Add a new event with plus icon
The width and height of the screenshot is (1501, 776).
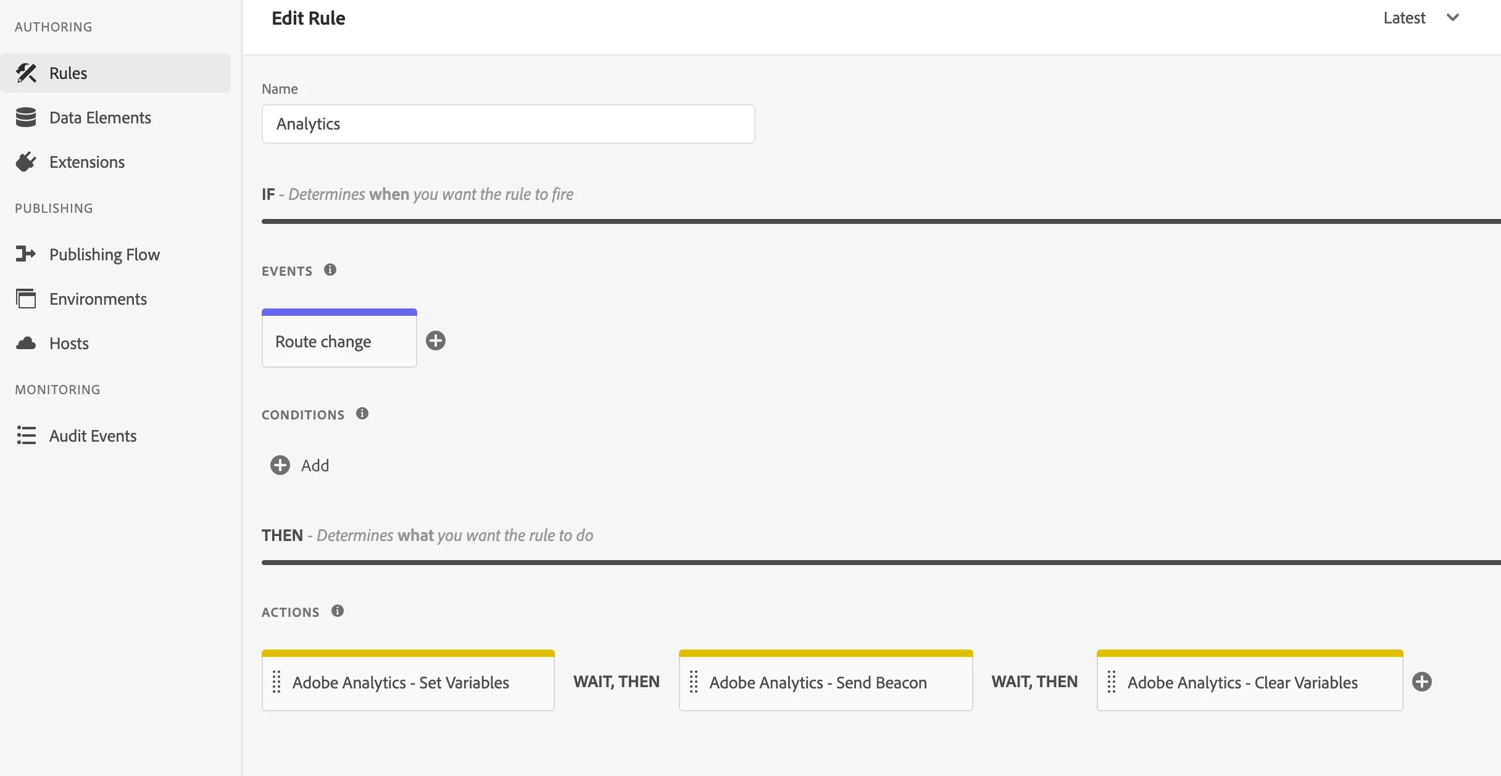(436, 341)
